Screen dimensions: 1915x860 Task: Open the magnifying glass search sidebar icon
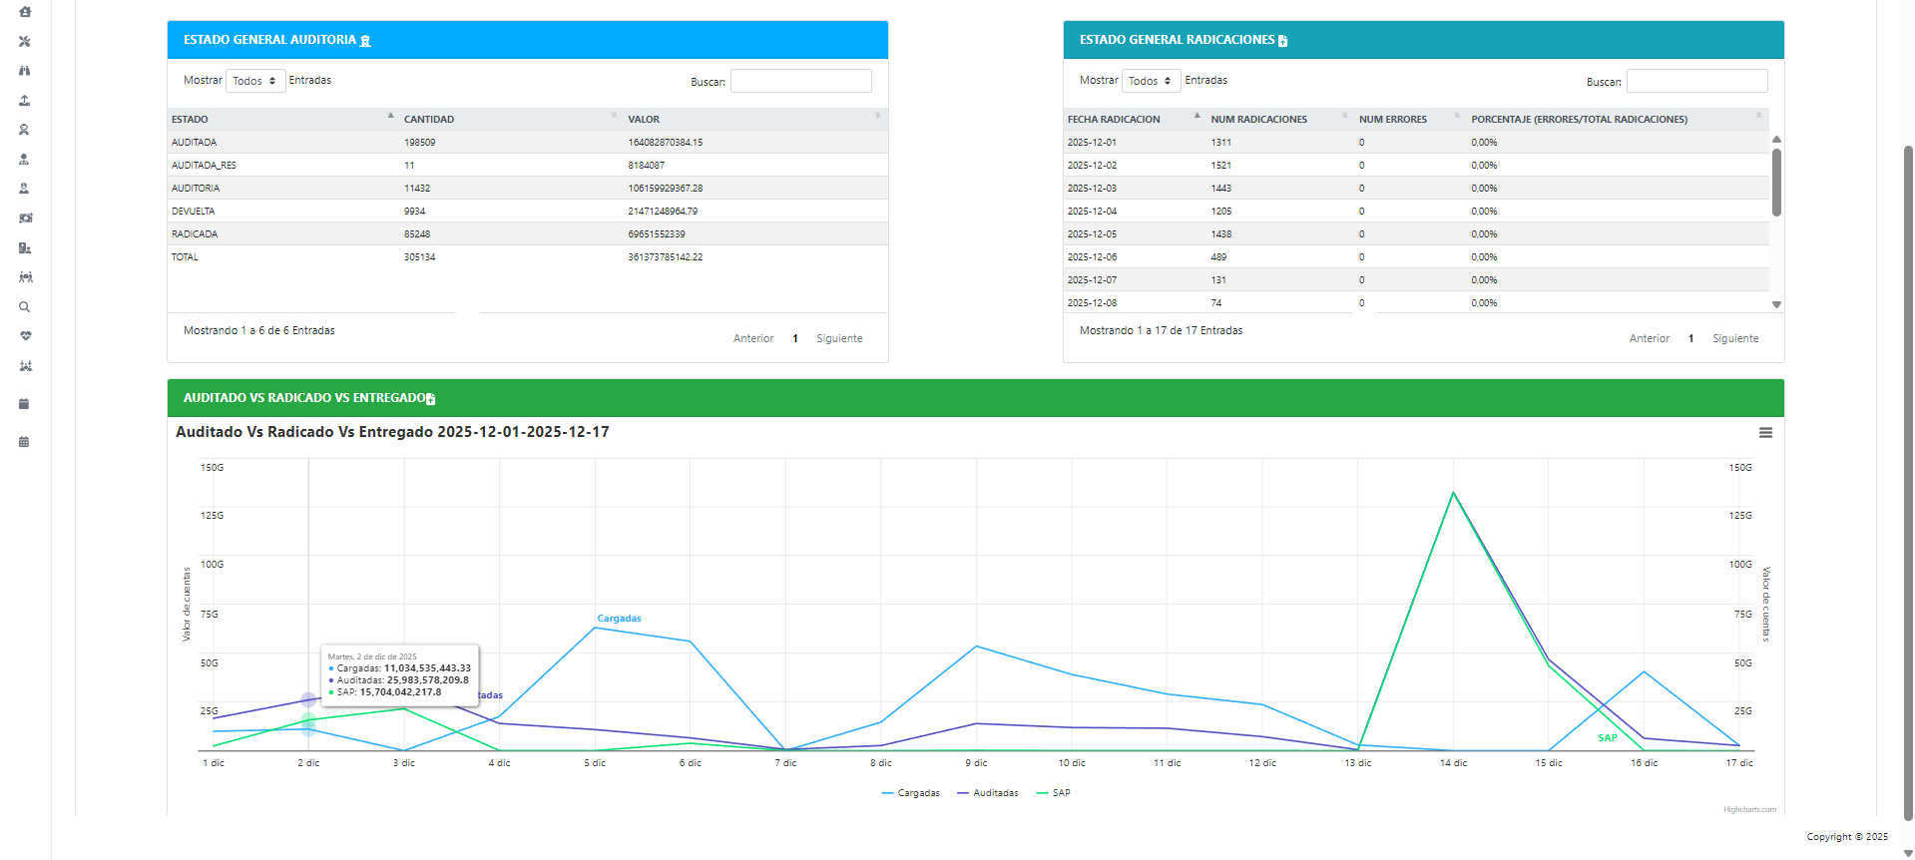click(x=25, y=307)
